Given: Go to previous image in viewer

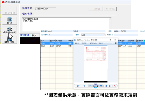Looking at the screenshot, I should 90,86.
